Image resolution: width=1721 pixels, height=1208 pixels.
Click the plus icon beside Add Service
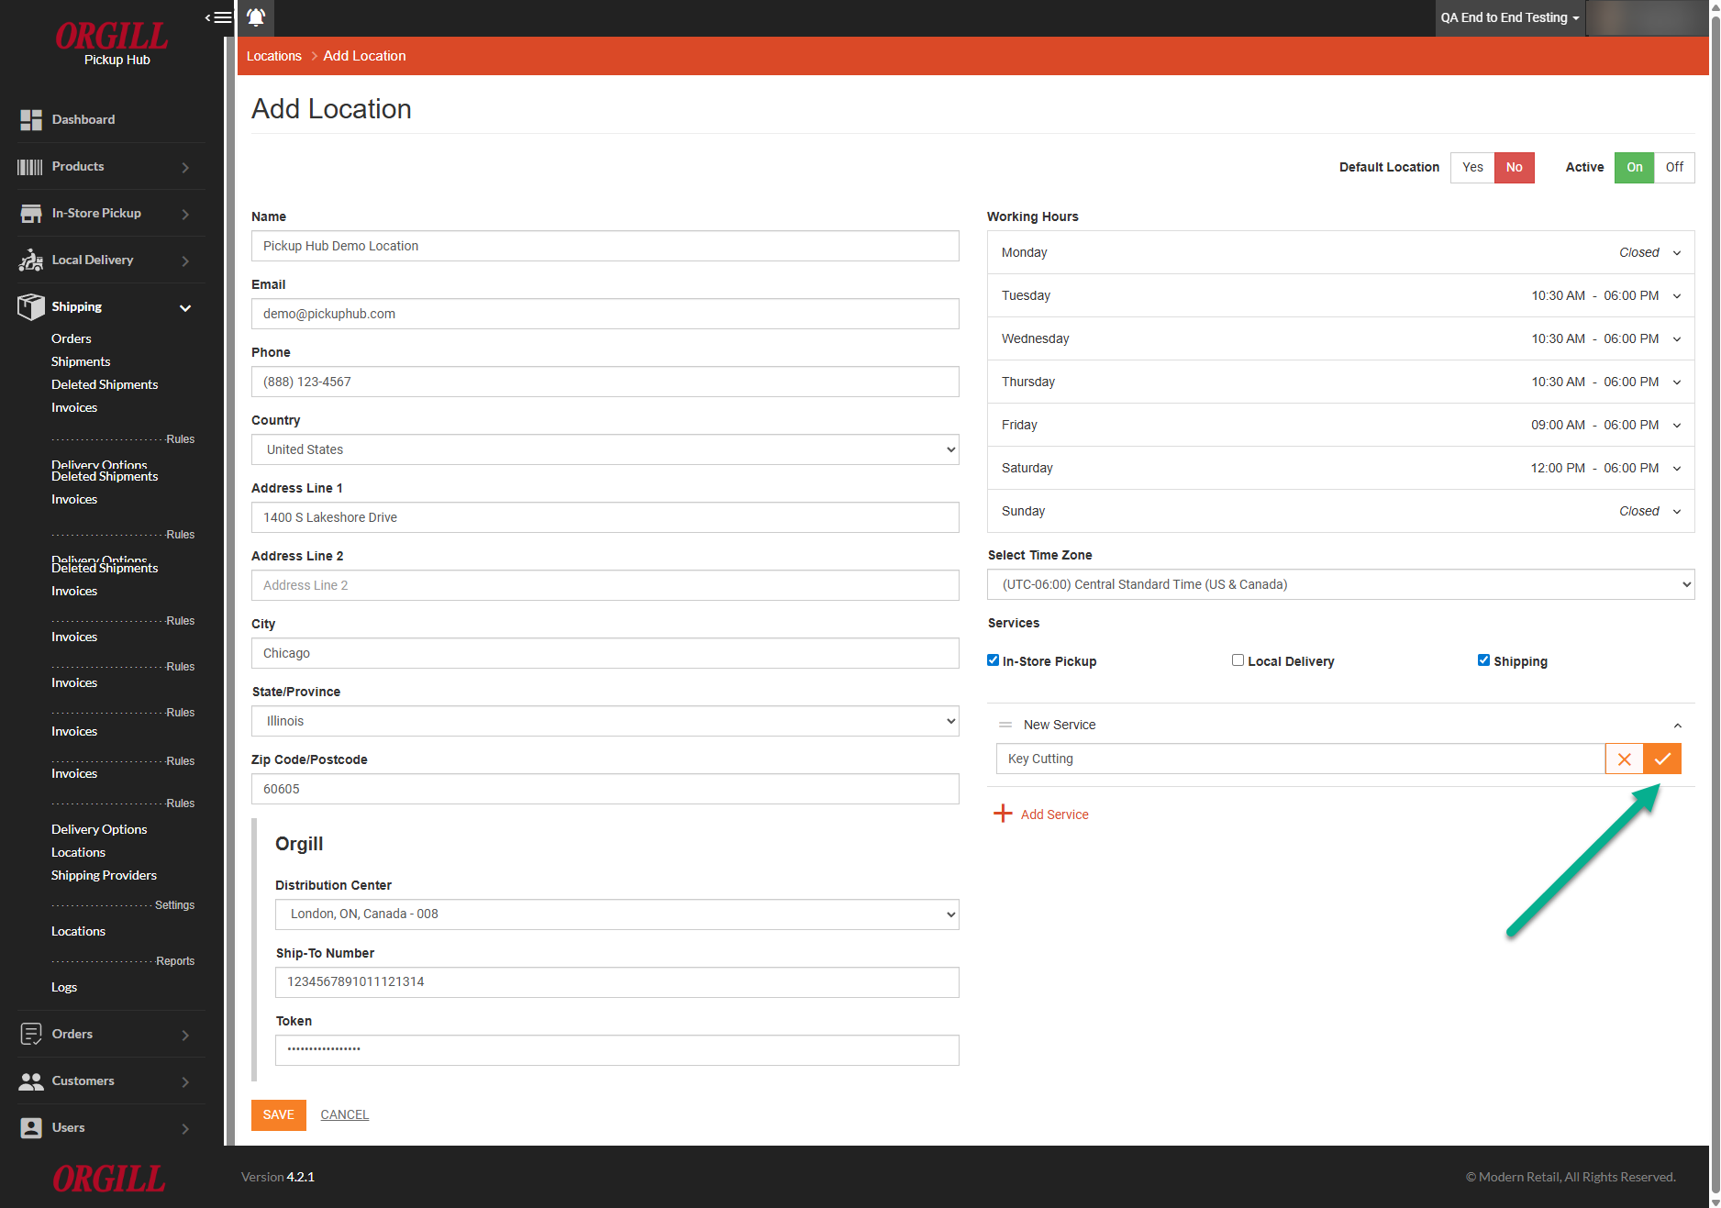click(1003, 814)
